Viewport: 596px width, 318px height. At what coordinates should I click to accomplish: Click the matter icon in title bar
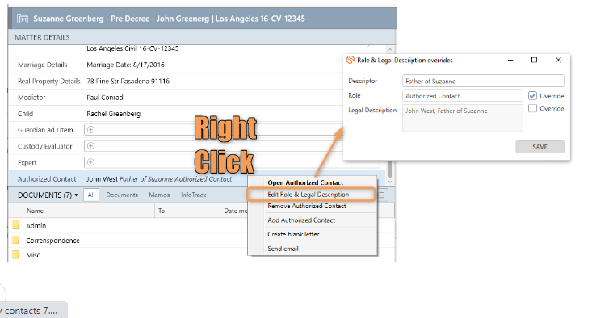[23, 19]
